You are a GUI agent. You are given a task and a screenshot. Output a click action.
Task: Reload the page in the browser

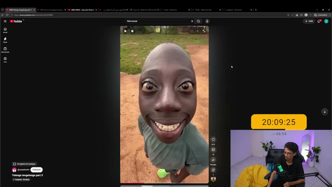(x=7, y=15)
